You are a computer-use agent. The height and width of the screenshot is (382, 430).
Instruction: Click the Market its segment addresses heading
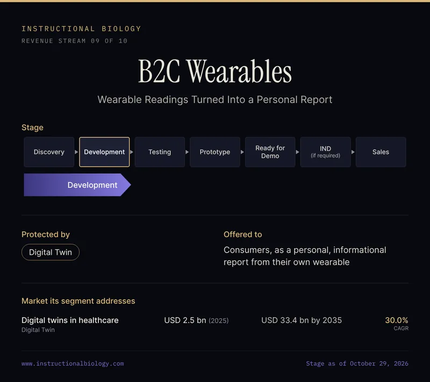(78, 301)
